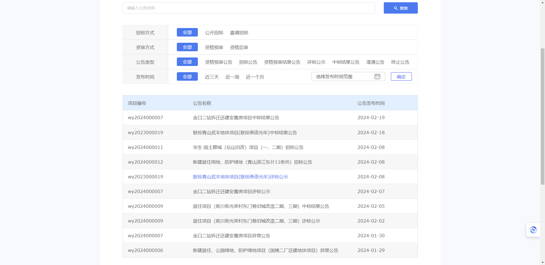Click the blue 搜索 search button
Screen dimensions: 545x265
pyautogui.click(x=401, y=8)
